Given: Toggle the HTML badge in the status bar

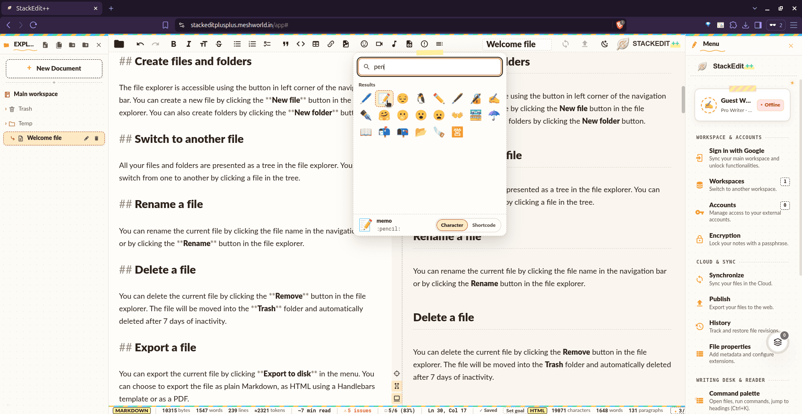Looking at the screenshot, I should [538, 411].
